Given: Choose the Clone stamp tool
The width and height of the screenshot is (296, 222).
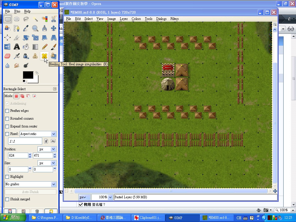Looking at the screenshot, I should [35, 56].
